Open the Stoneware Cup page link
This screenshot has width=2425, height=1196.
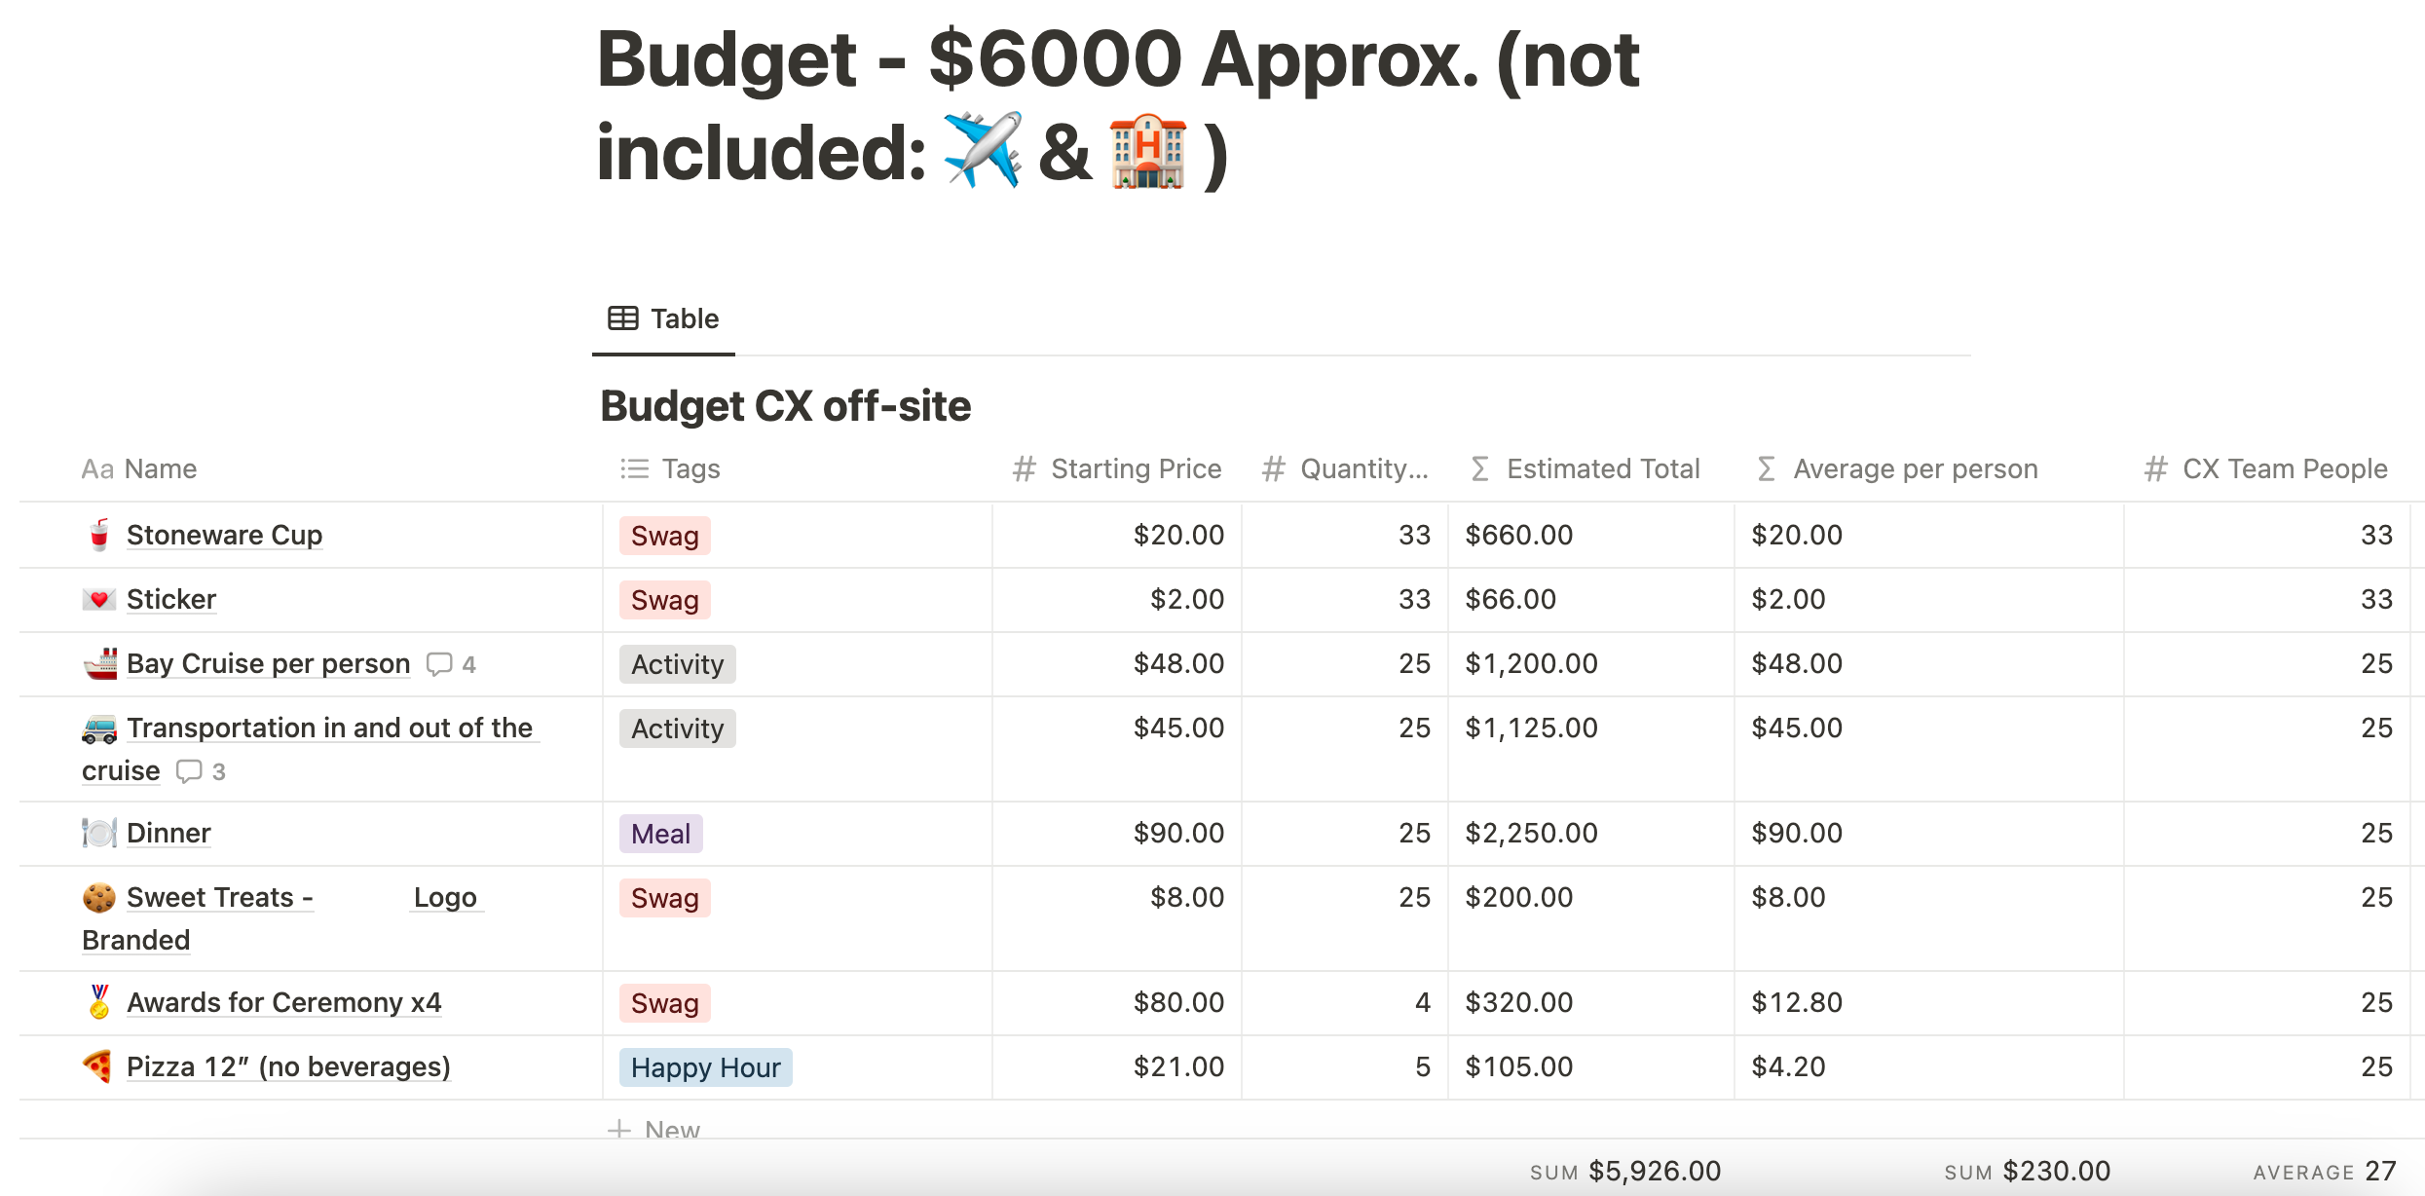(x=224, y=535)
